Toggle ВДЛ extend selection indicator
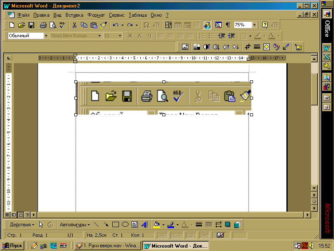The height and width of the screenshot is (251, 334). pos(191,235)
